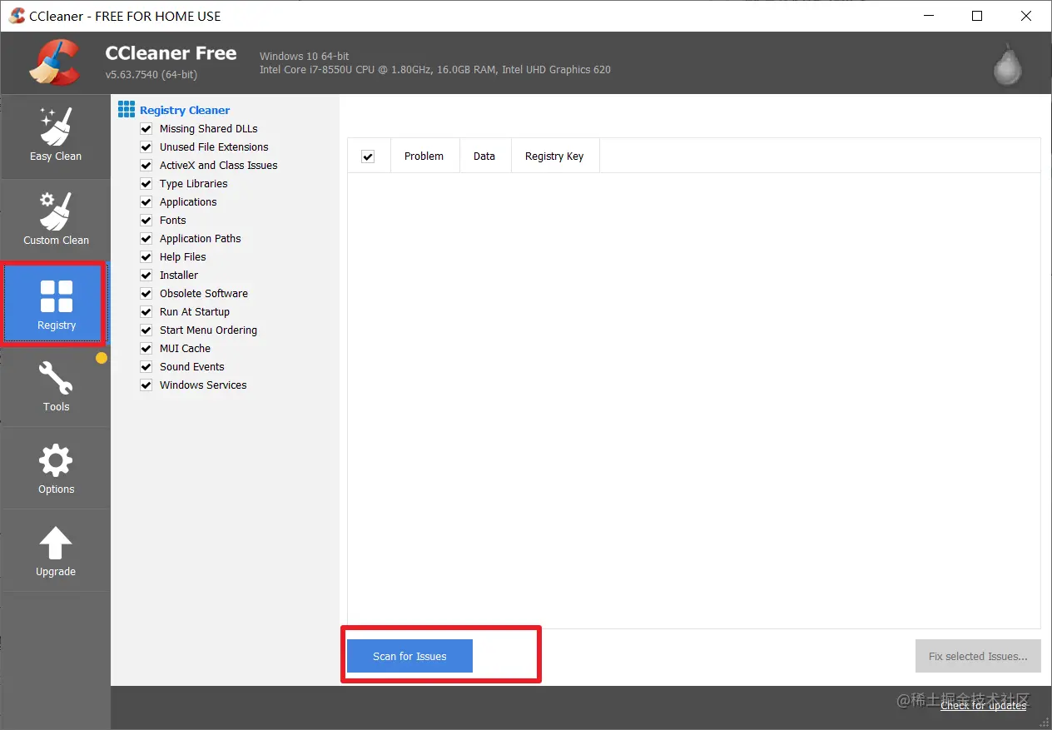Select the Registry sidebar section
Viewport: 1052px width, 730px height.
(x=56, y=304)
